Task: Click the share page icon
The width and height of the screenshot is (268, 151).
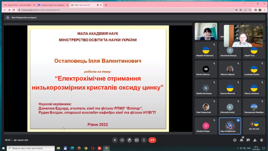Action: click(x=245, y=10)
